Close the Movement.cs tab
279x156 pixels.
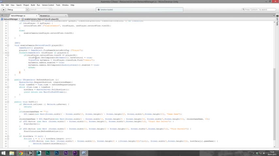point(66,16)
